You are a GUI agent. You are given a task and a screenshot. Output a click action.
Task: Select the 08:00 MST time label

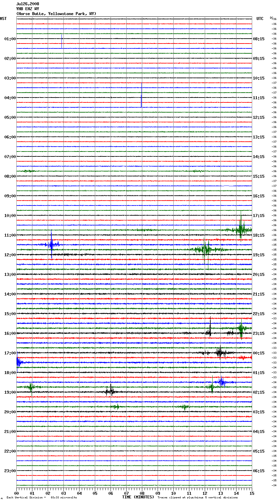pyautogui.click(x=10, y=176)
